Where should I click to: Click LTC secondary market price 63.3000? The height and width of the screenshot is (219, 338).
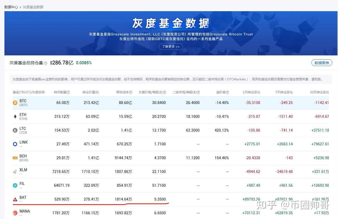[x=193, y=130]
